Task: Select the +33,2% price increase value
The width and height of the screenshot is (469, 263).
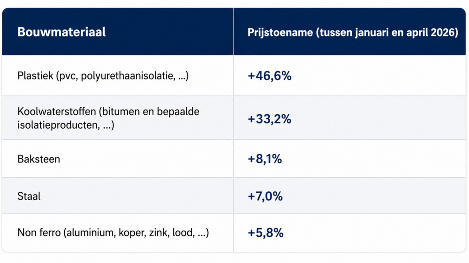Action: (x=270, y=119)
